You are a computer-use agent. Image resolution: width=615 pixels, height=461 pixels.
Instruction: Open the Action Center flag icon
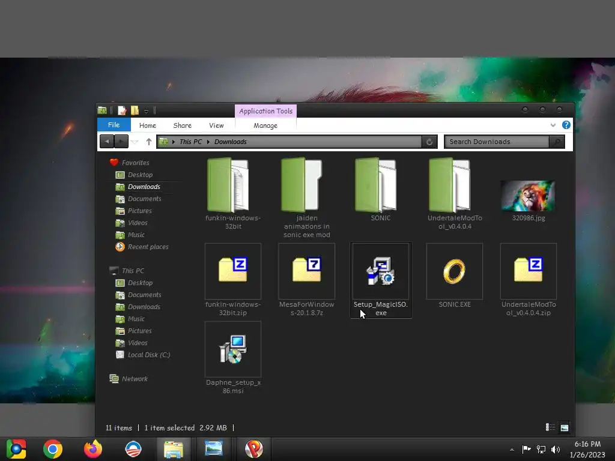click(x=526, y=449)
